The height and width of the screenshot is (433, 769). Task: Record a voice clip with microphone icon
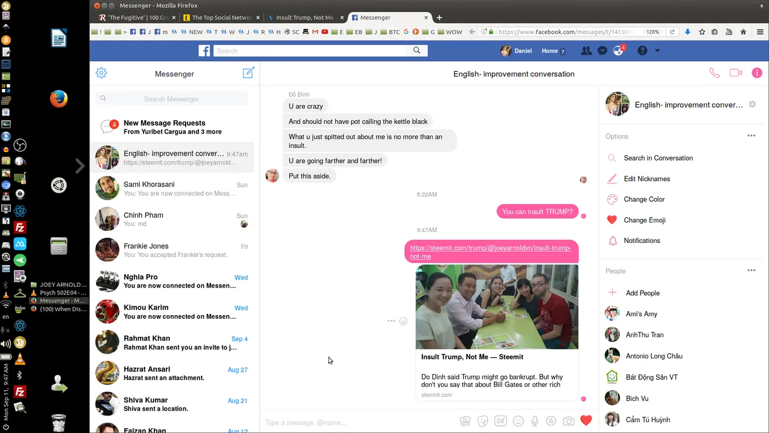click(x=534, y=422)
